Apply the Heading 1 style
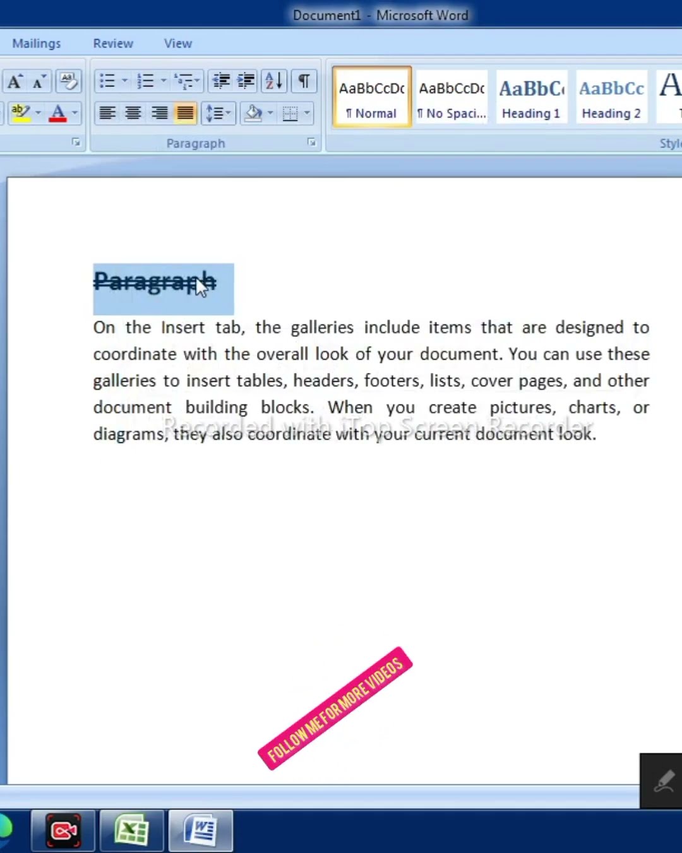 click(531, 97)
